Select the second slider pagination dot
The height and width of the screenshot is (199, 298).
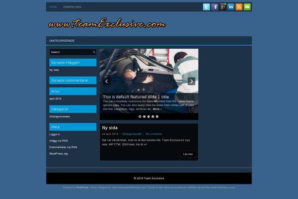144,116
